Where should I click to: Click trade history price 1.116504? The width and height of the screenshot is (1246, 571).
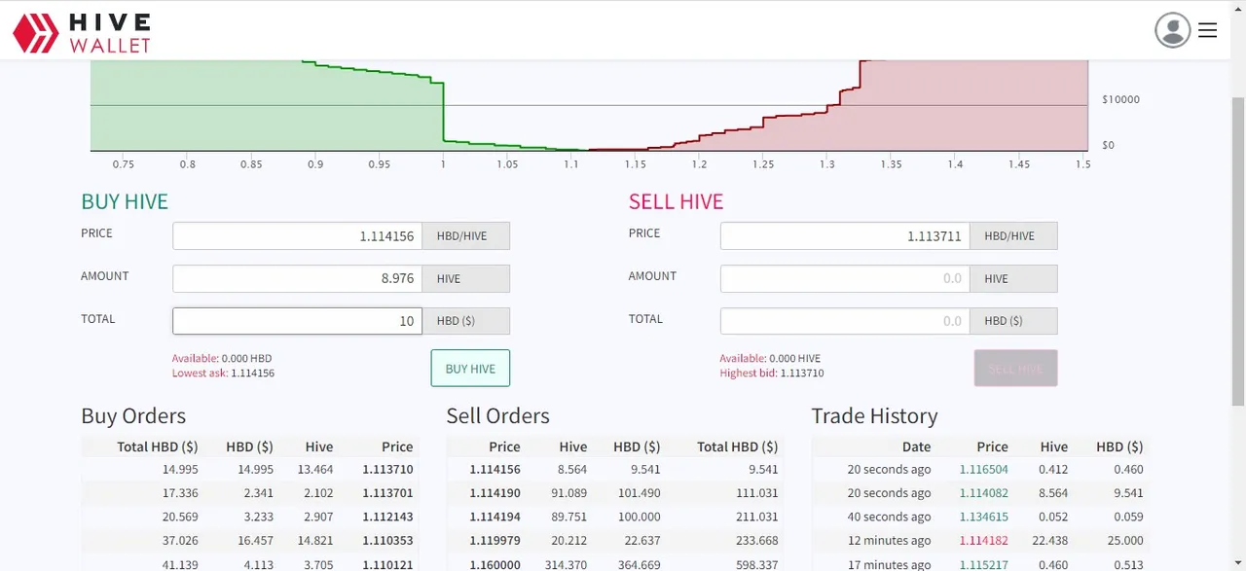click(983, 469)
